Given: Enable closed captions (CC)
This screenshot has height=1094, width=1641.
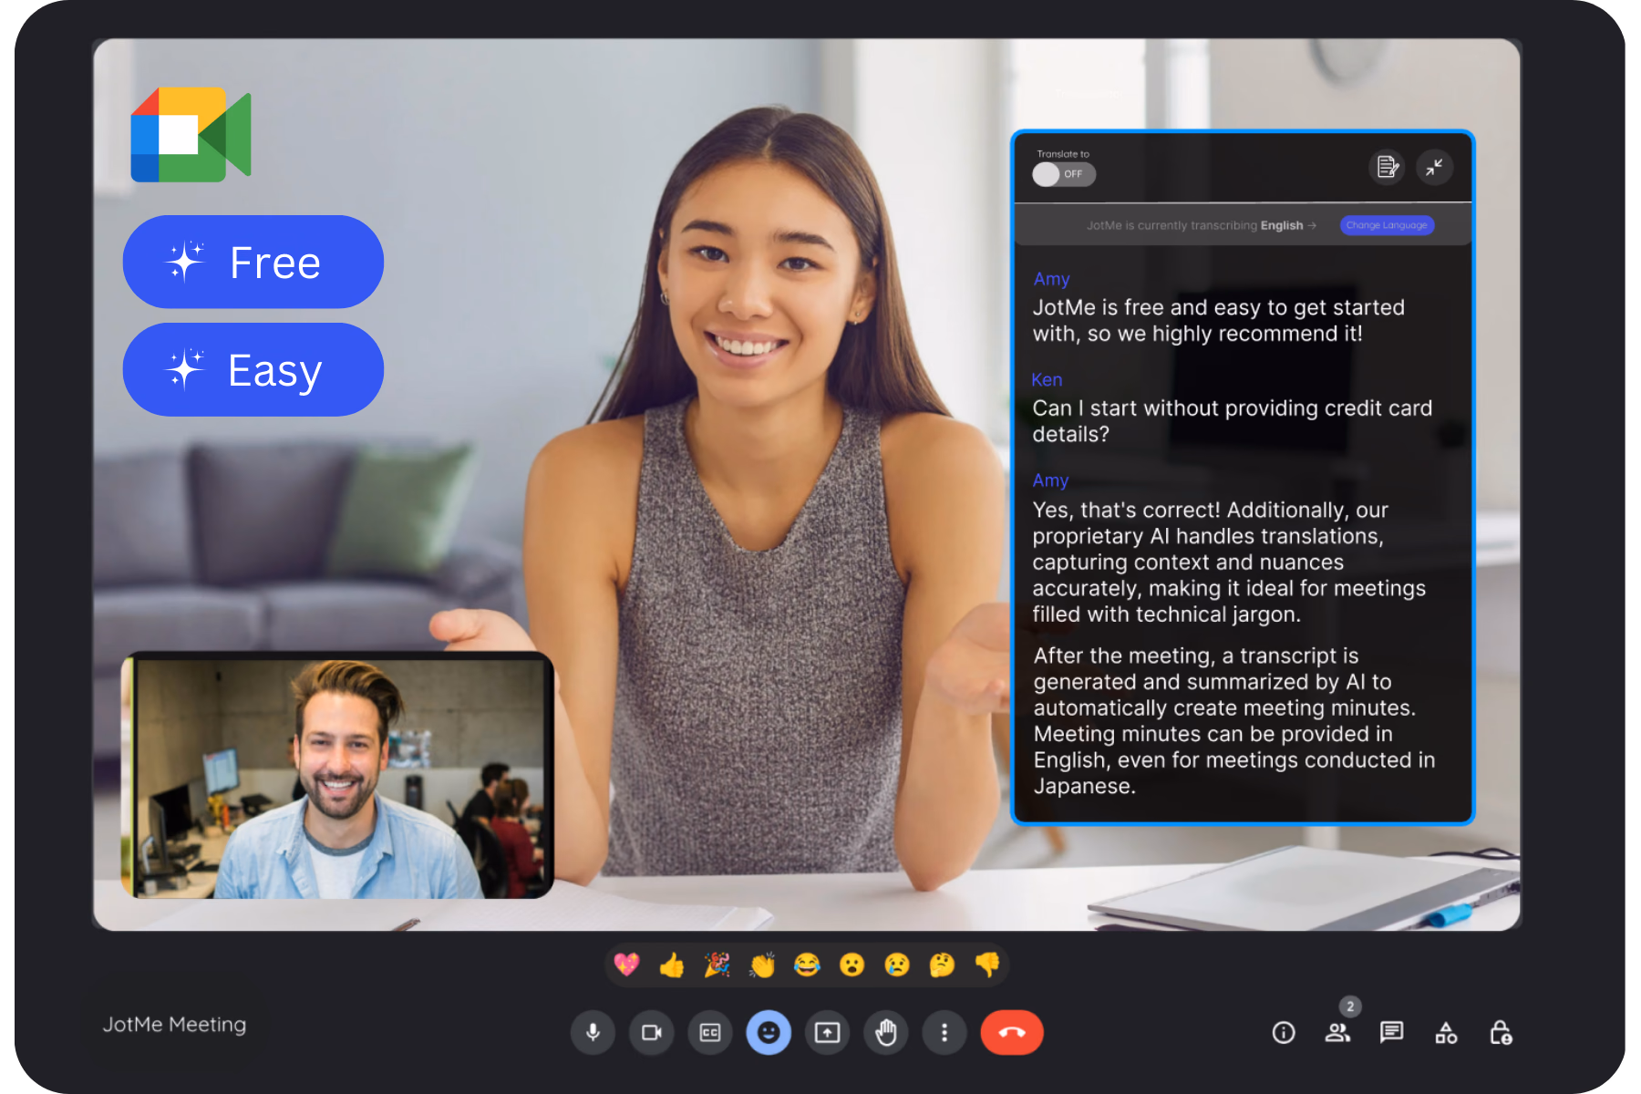Looking at the screenshot, I should click(x=710, y=1033).
